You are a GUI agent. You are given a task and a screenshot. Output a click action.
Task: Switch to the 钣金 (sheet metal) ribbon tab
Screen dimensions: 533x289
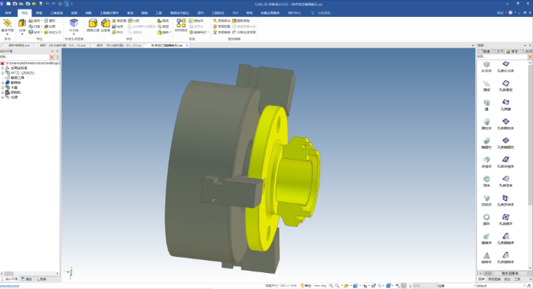coord(130,13)
